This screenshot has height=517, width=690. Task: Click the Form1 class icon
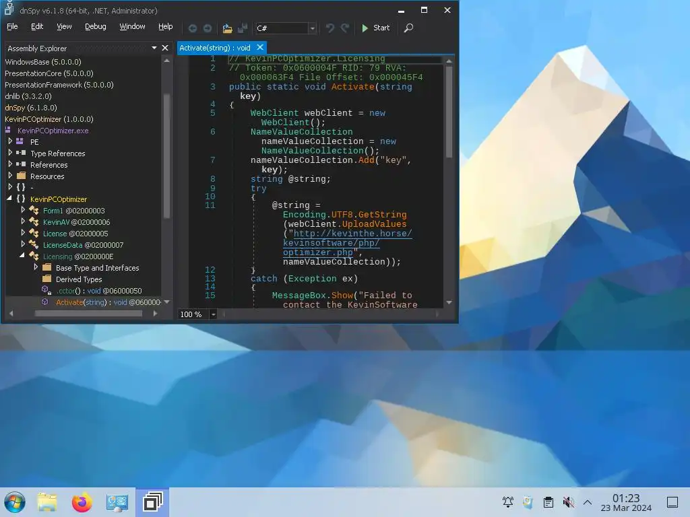(34, 210)
